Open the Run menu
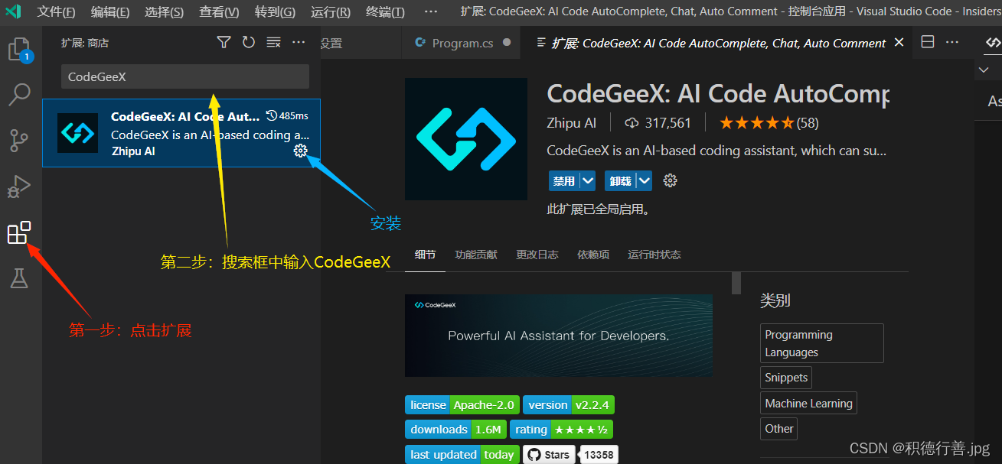The height and width of the screenshot is (464, 1002). coord(331,12)
